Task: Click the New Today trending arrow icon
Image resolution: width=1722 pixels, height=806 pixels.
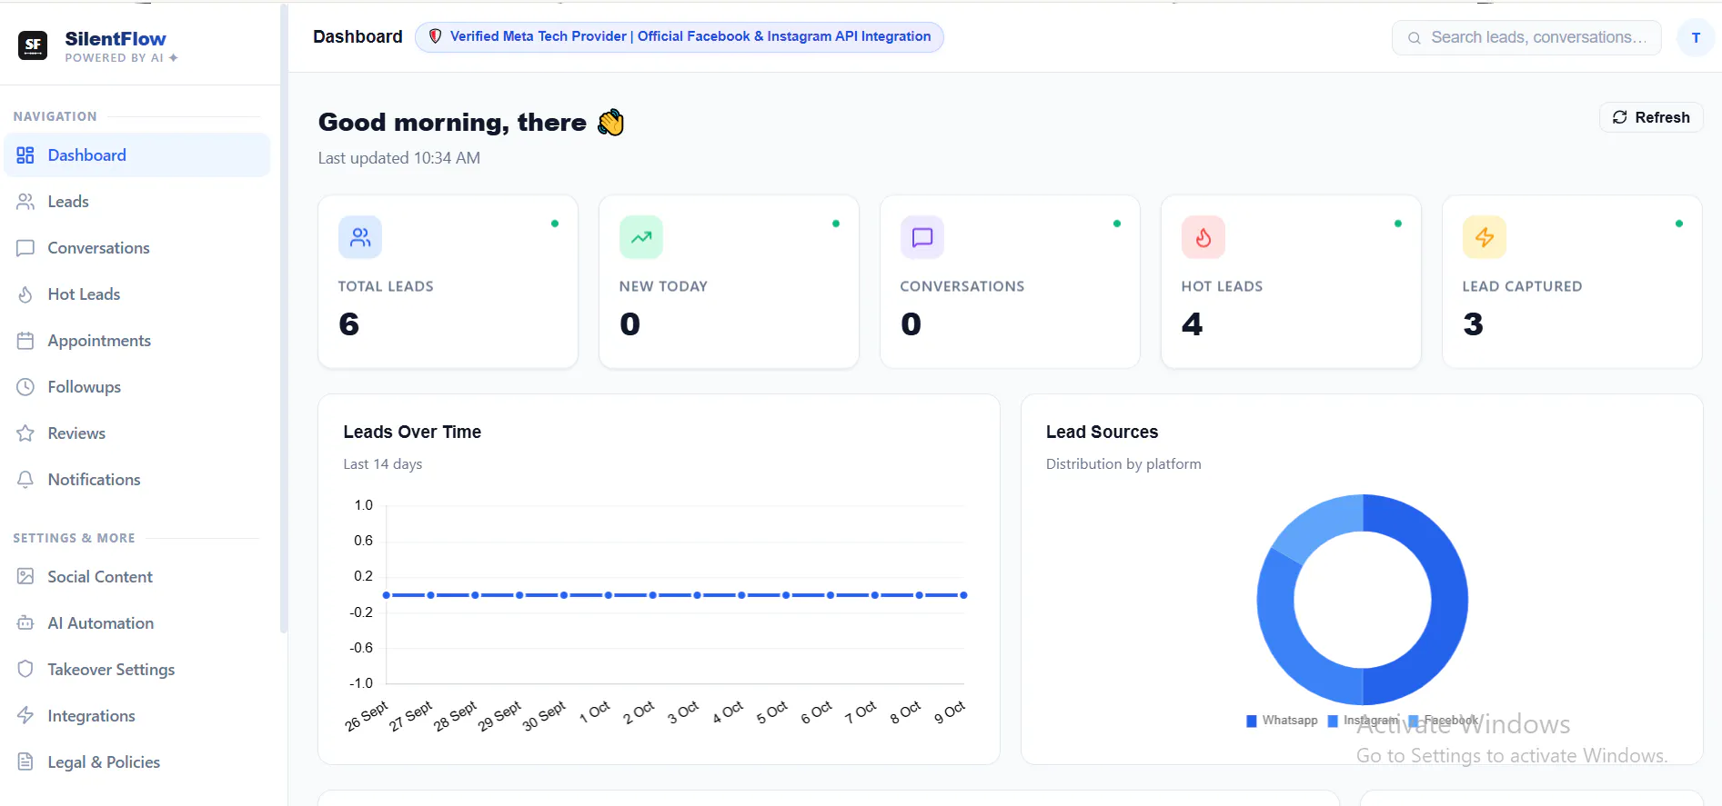Action: pyautogui.click(x=641, y=237)
